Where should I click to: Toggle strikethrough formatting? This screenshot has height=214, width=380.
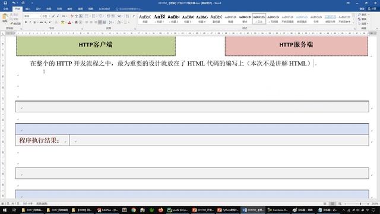click(x=41, y=23)
